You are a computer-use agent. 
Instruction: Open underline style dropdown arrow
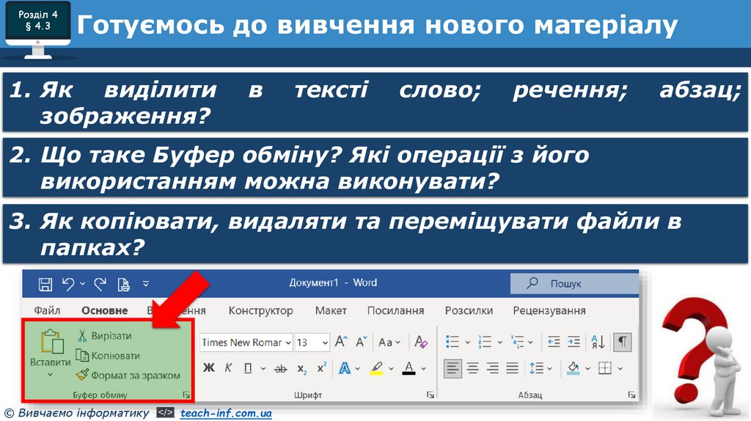coord(263,368)
